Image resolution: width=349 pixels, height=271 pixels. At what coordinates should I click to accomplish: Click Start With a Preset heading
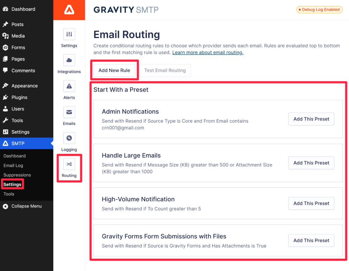click(x=121, y=90)
